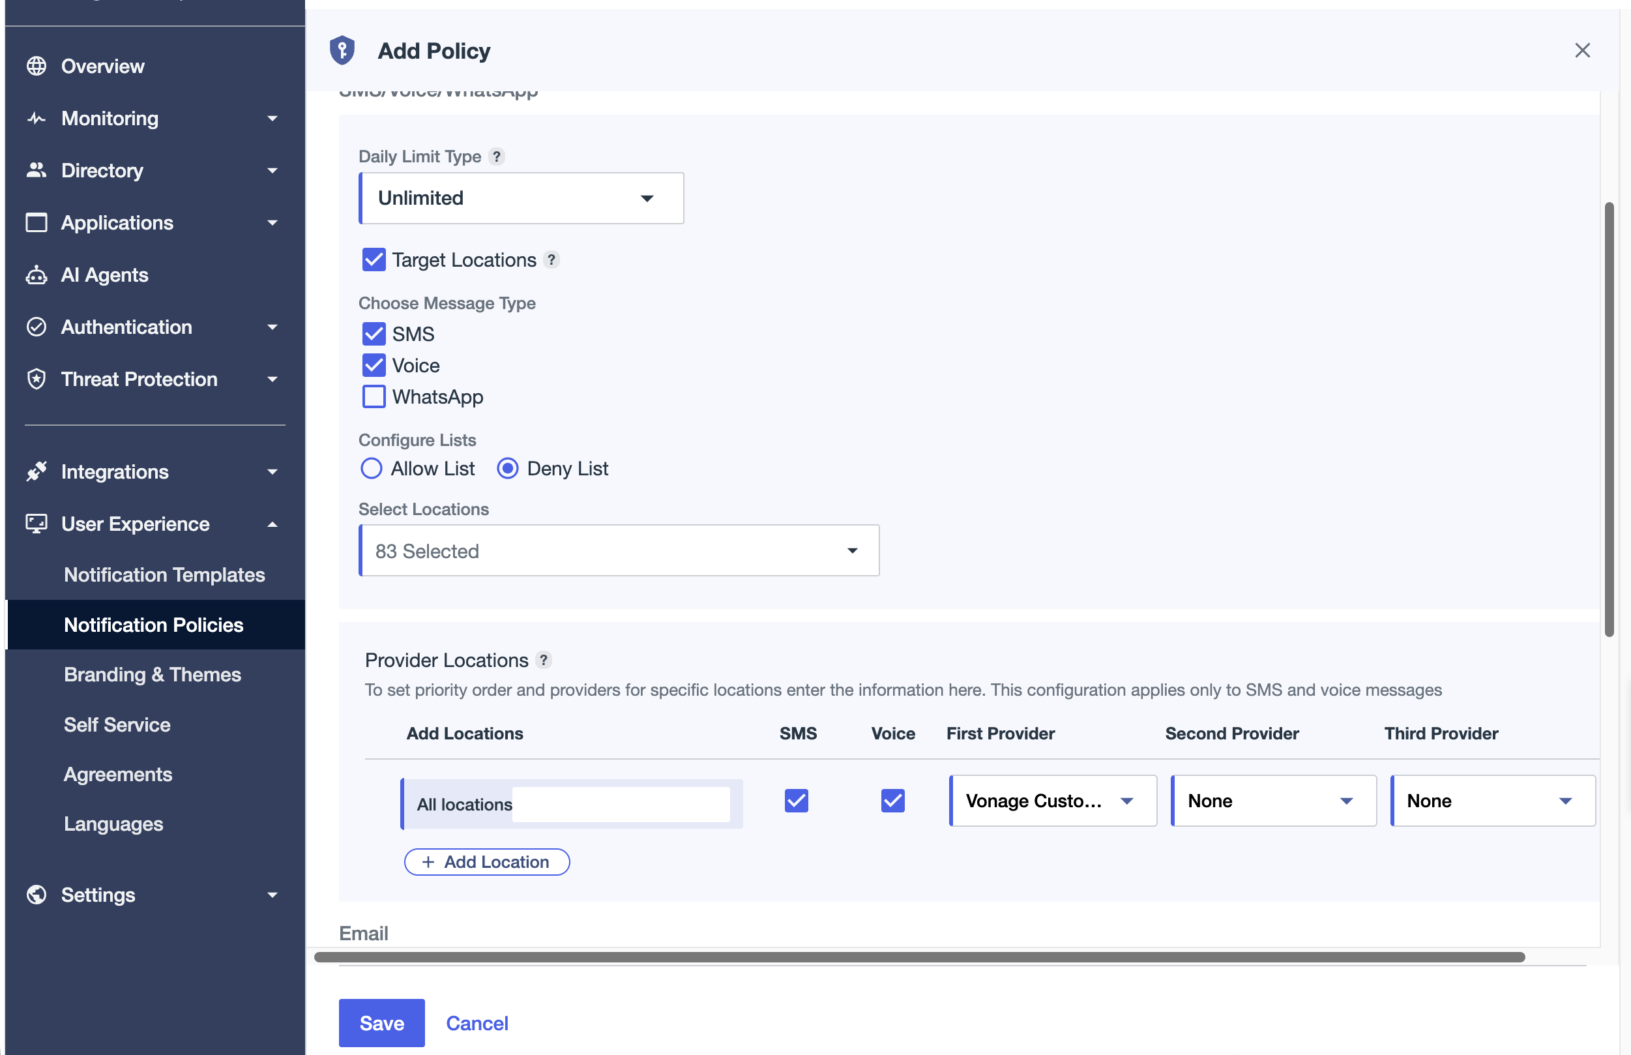Click the Cancel link
Viewport: 1631px width, 1055px height.
tap(477, 1023)
